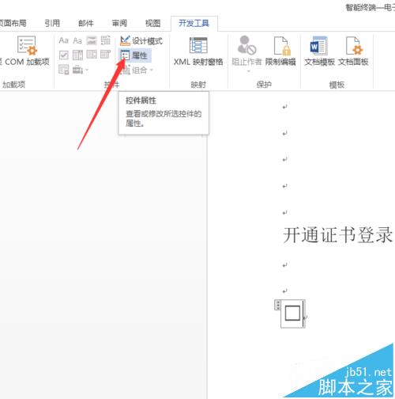Screen dimensions: 395x399
Task: Switch to the 审阅 review tab
Action: pos(119,23)
